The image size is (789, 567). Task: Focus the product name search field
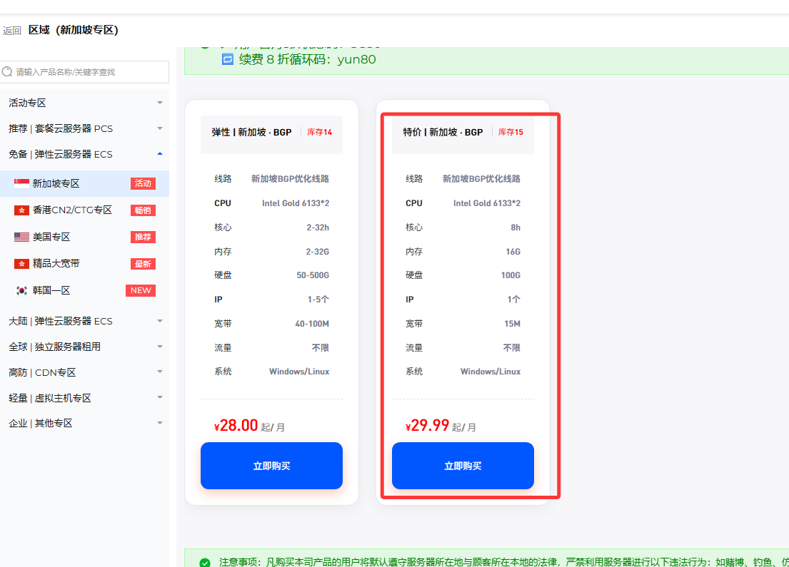click(x=89, y=72)
